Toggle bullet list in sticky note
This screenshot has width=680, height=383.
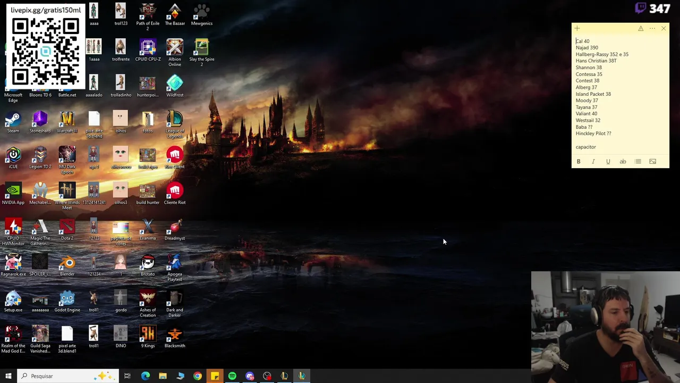(x=638, y=162)
